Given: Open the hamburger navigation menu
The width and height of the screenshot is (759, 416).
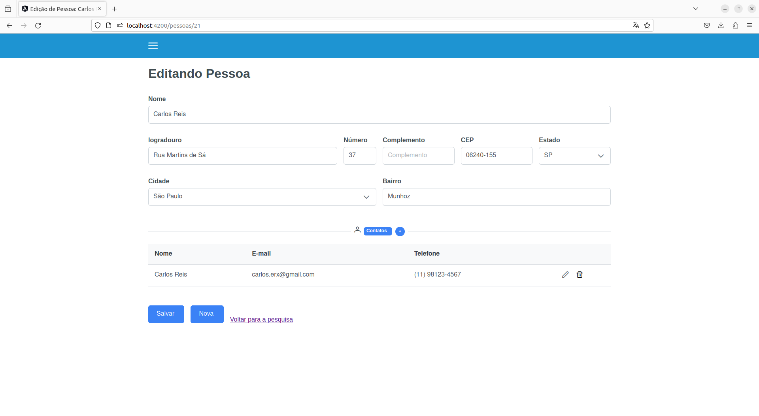Looking at the screenshot, I should 153,46.
